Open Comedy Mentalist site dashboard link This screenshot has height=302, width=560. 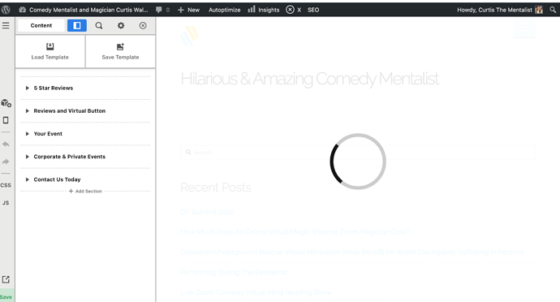[84, 10]
